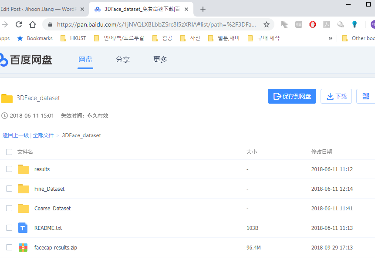Screen dimensions: 375x263
Task: Open the 返回上一级 breadcrumb link
Action: click(x=16, y=135)
